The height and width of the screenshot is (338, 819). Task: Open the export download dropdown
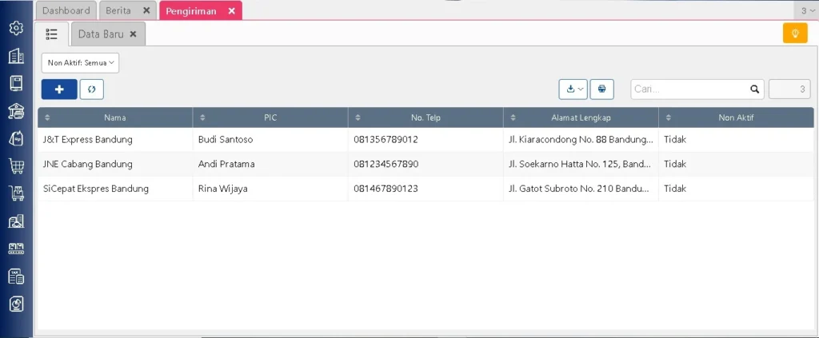573,89
